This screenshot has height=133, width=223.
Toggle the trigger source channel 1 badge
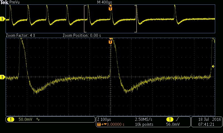click(169, 119)
